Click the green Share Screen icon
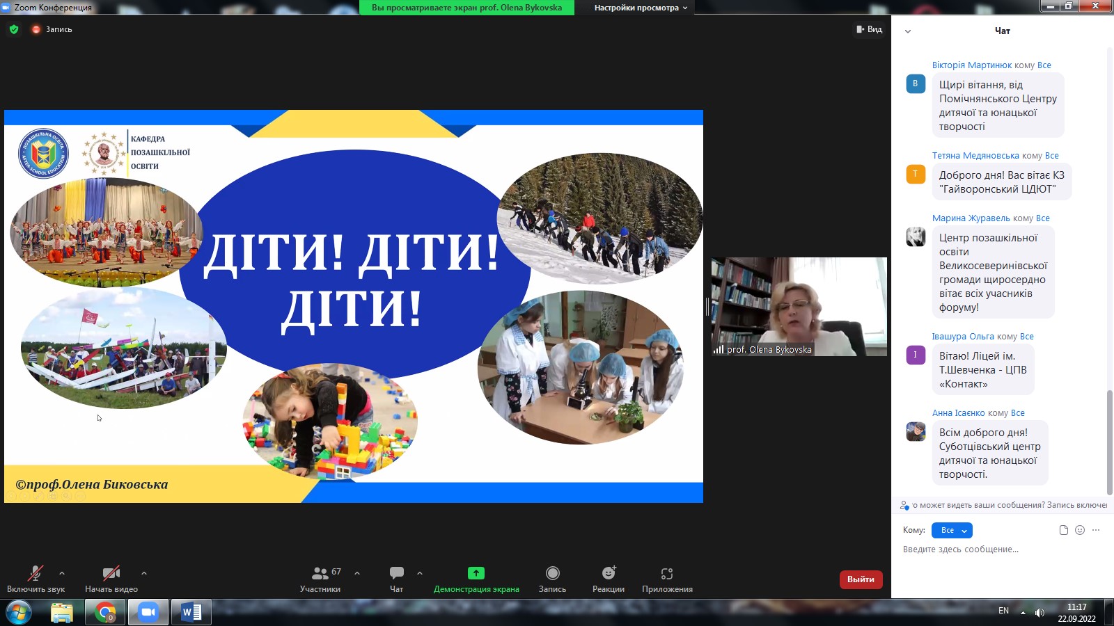 476,573
